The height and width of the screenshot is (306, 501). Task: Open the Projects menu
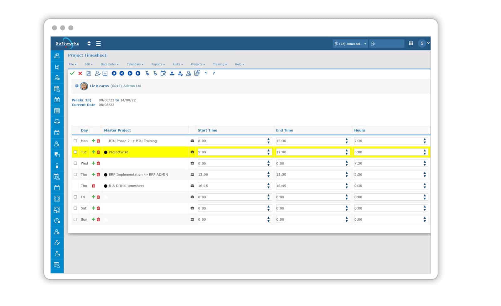tap(198, 64)
